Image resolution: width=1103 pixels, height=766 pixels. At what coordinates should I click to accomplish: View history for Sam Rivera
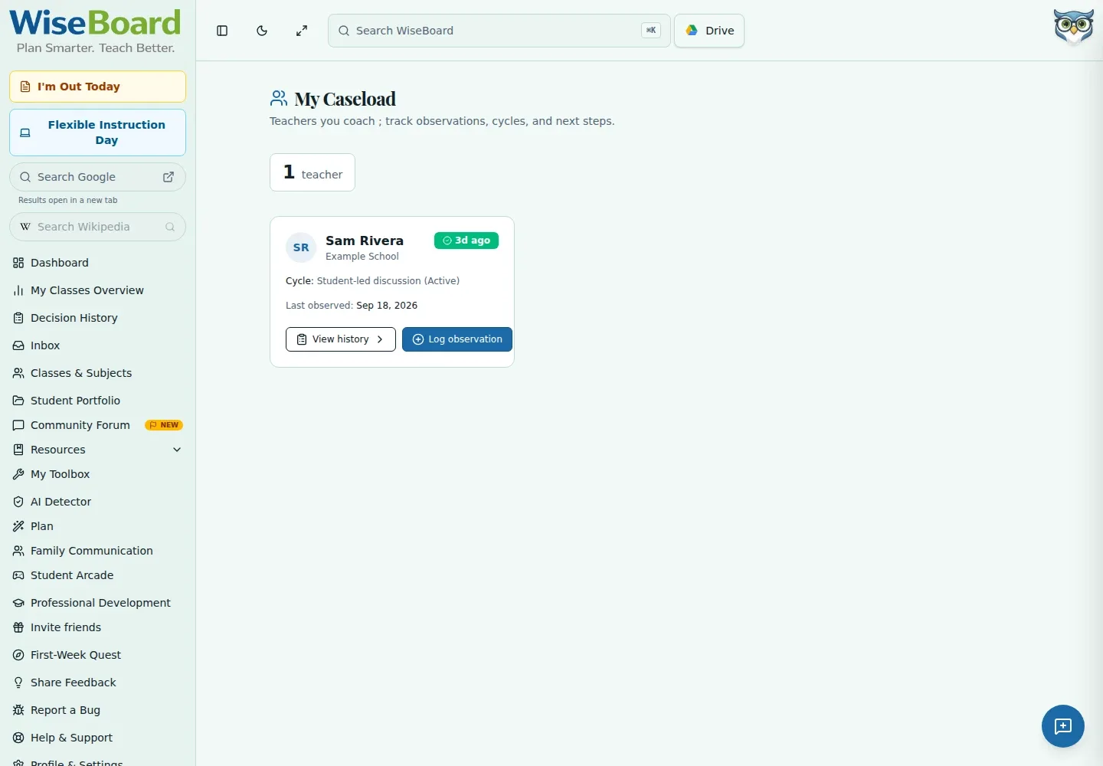341,339
